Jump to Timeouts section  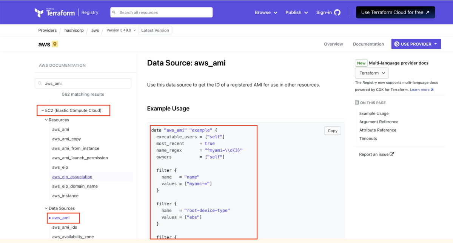coord(368,138)
